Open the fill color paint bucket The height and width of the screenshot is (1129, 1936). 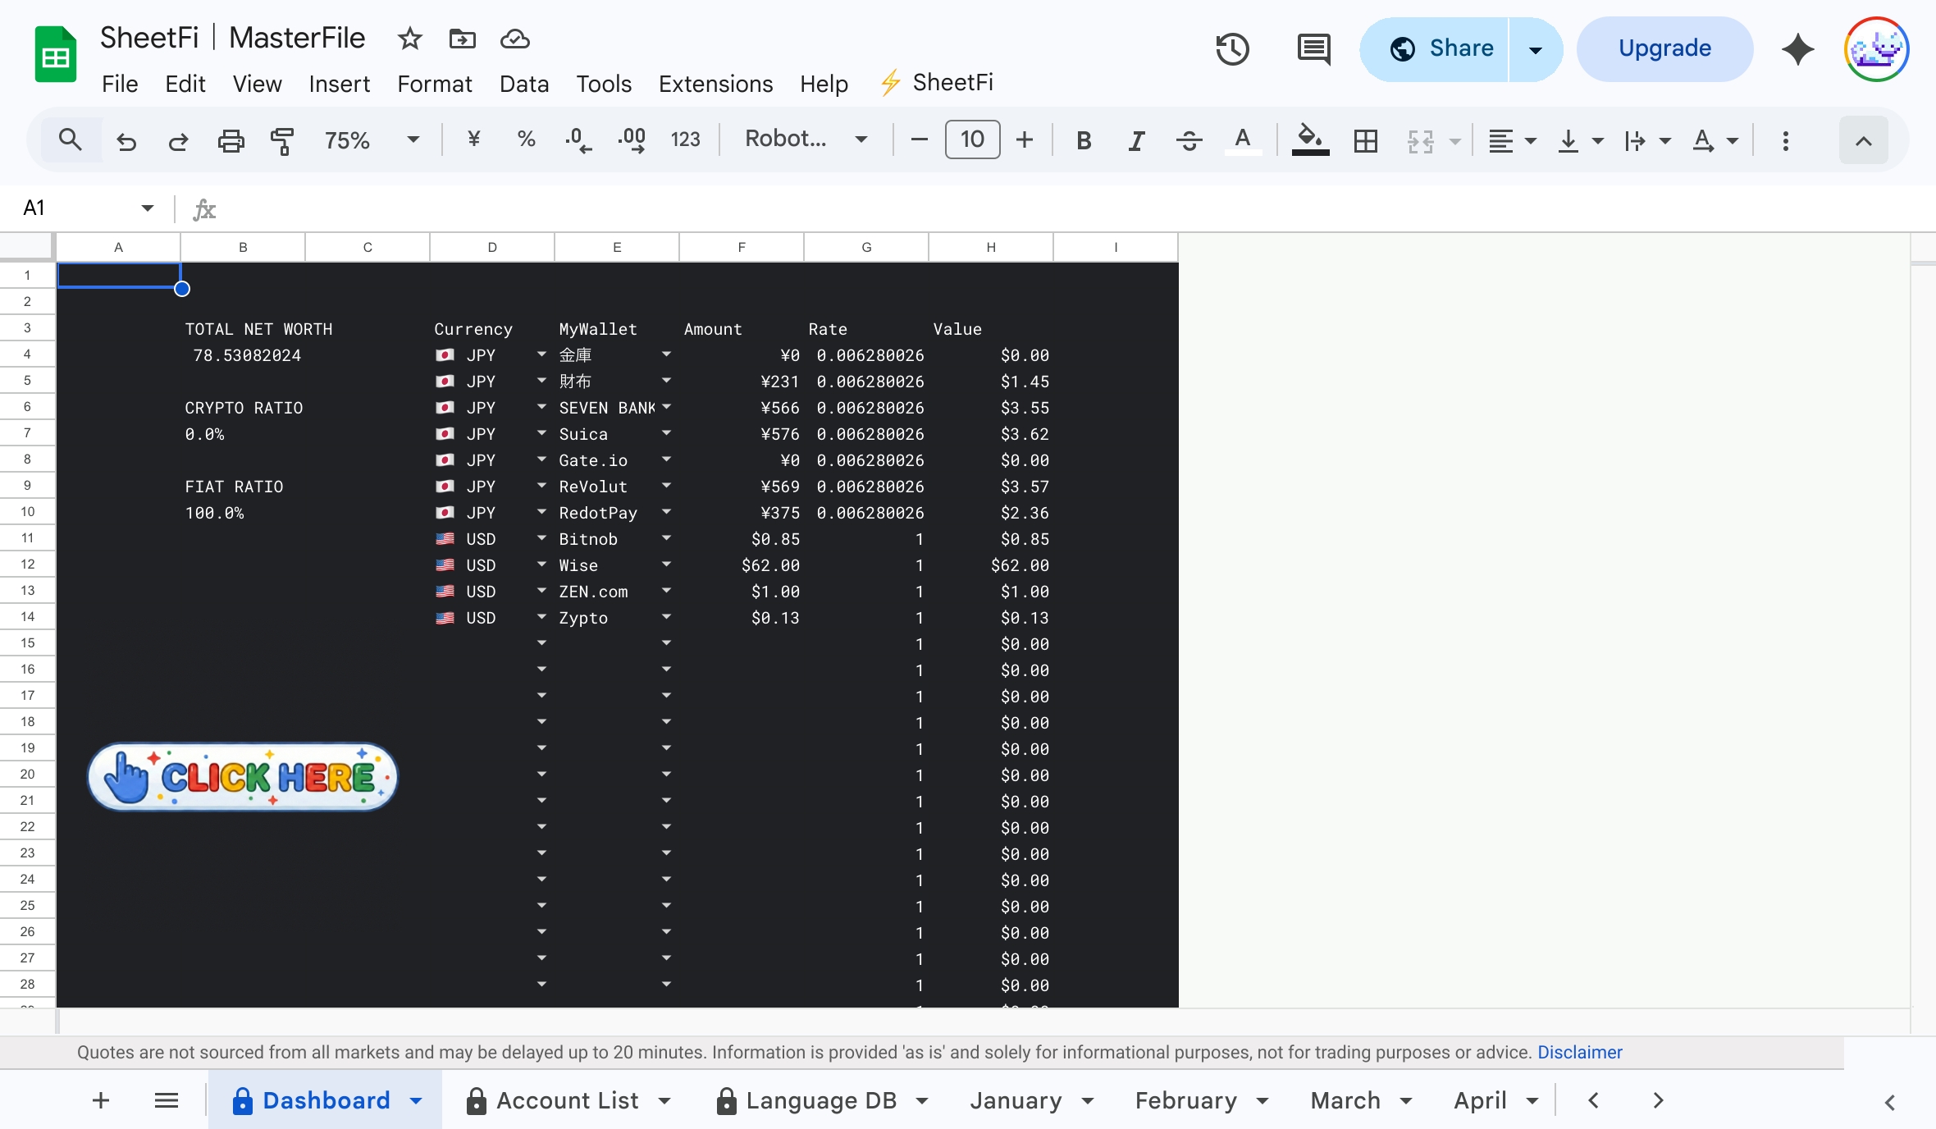[1310, 140]
